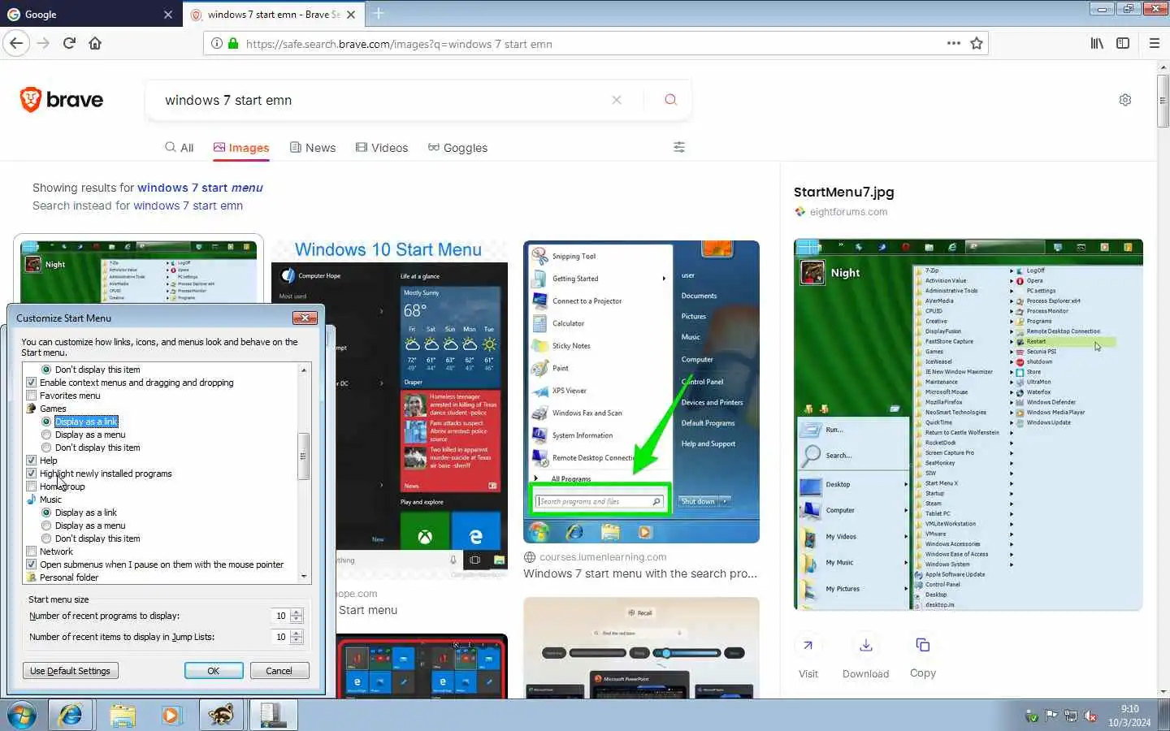Open the courses.lumenlearning.com image result
Viewport: 1170px width, 731px height.
[x=641, y=391]
